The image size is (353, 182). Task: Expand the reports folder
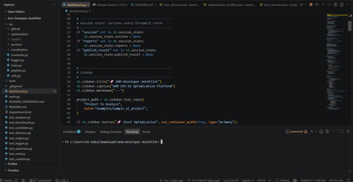(16, 39)
